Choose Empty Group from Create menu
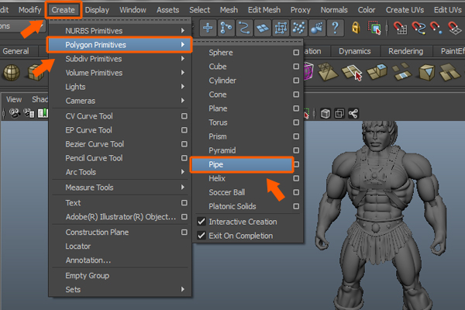Viewport: 465px width, 310px height. click(87, 276)
